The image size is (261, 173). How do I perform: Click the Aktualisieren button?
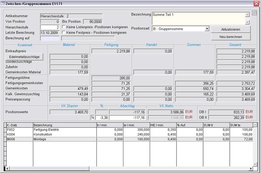pyautogui.click(x=231, y=29)
